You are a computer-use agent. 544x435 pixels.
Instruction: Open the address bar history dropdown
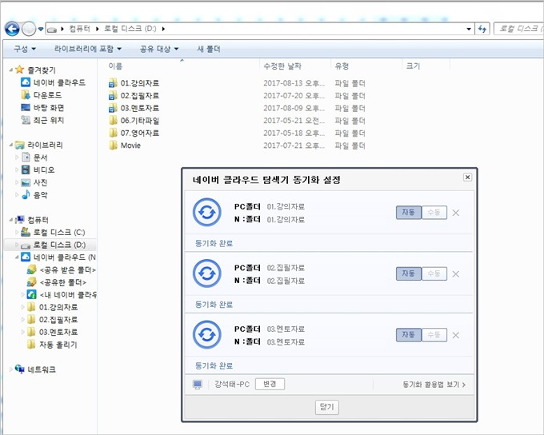click(x=469, y=29)
